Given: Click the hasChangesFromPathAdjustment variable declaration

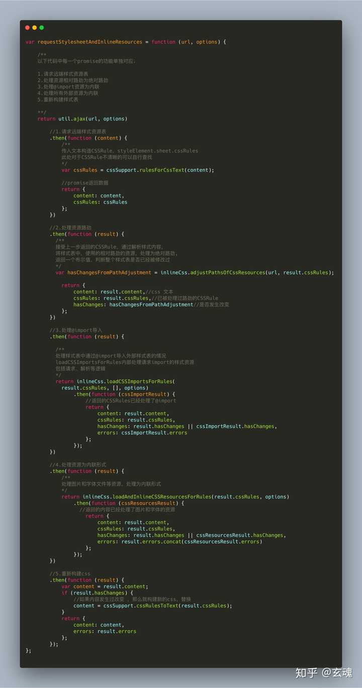Looking at the screenshot, I should [x=109, y=272].
